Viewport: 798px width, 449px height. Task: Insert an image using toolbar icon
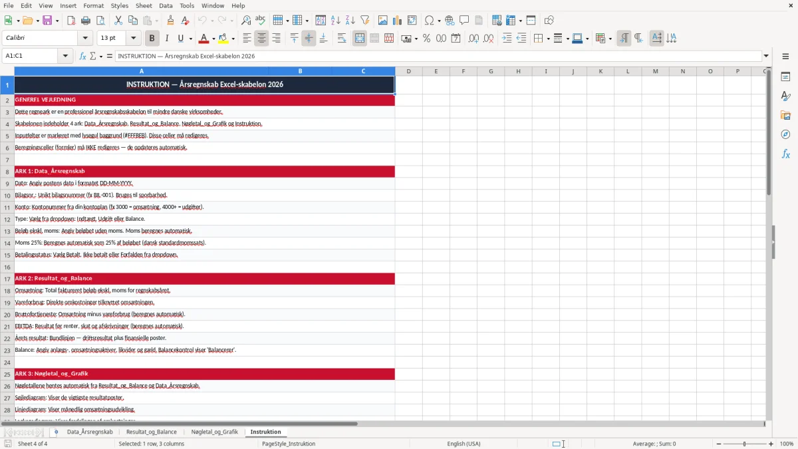coord(382,21)
